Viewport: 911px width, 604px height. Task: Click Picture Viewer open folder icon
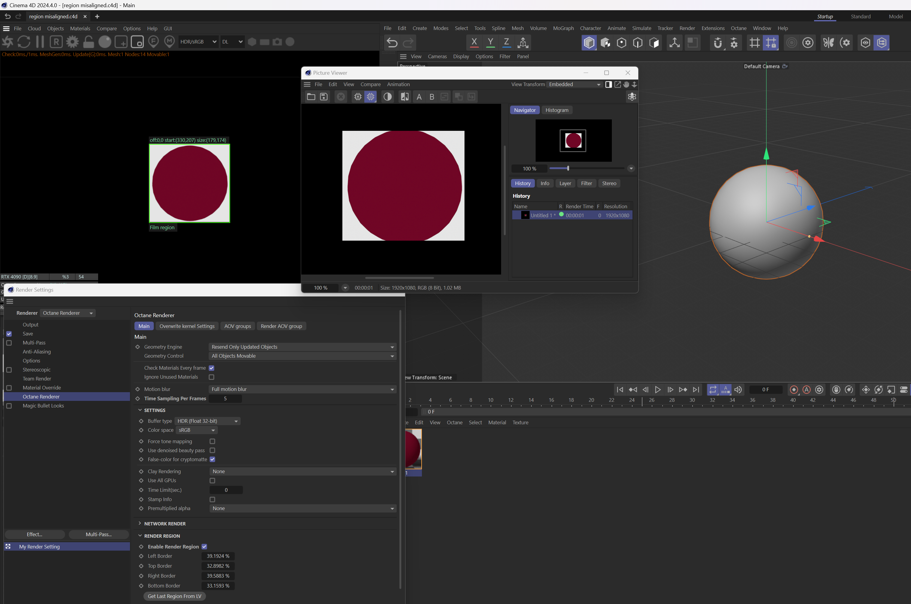[311, 97]
